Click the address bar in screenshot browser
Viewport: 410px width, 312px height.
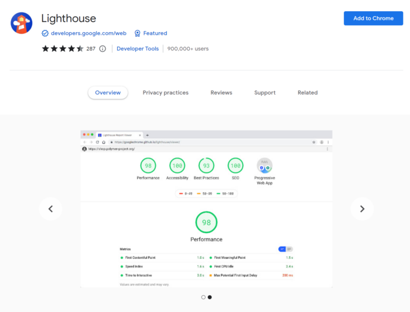click(212, 142)
